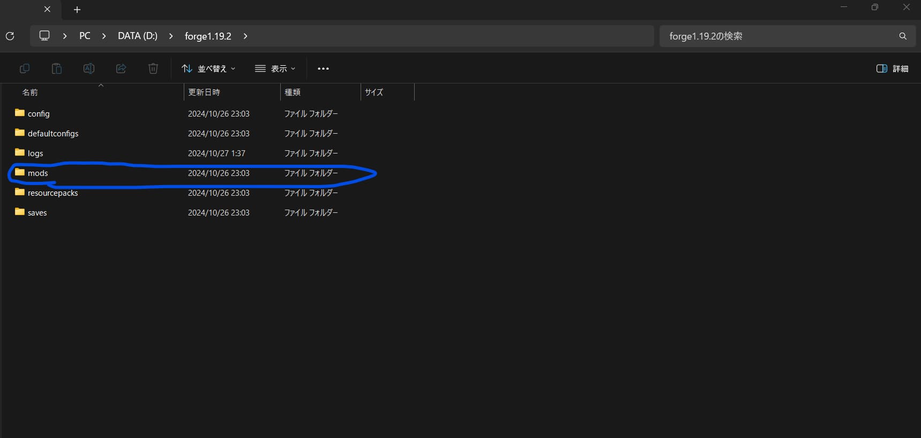Open a new tab with plus button
The width and height of the screenshot is (921, 438).
(77, 10)
